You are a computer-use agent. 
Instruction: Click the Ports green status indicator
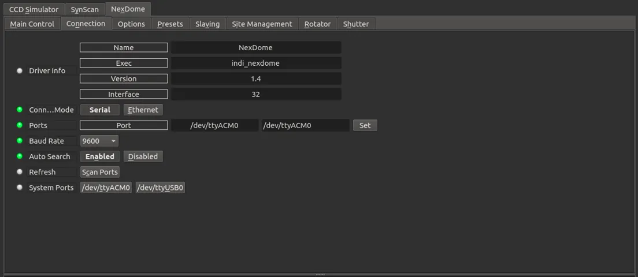pos(19,125)
